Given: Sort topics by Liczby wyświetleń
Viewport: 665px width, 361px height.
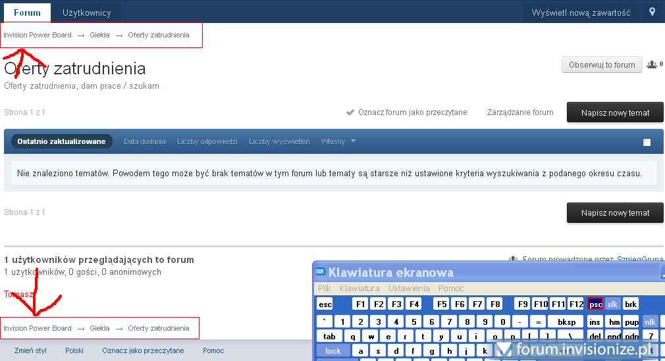Looking at the screenshot, I should [279, 141].
